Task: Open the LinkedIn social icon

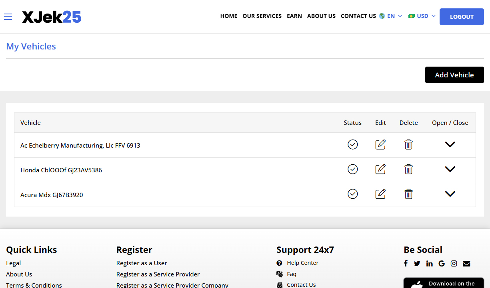Action: pos(430,264)
